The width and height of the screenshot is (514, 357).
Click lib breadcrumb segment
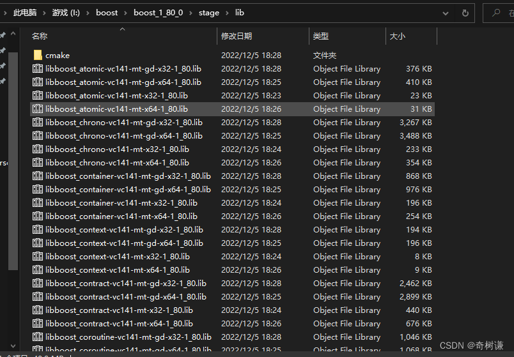[239, 13]
